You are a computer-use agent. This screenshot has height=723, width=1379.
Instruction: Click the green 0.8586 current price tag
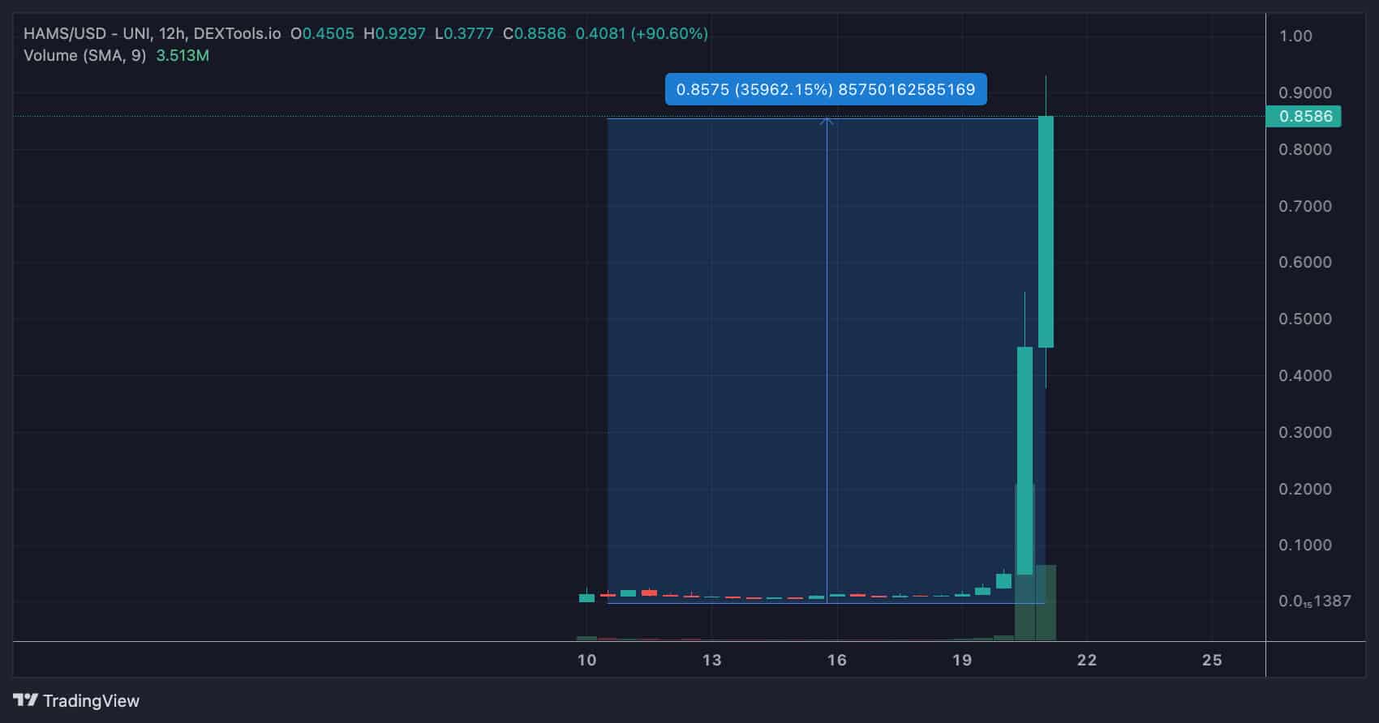pyautogui.click(x=1304, y=116)
